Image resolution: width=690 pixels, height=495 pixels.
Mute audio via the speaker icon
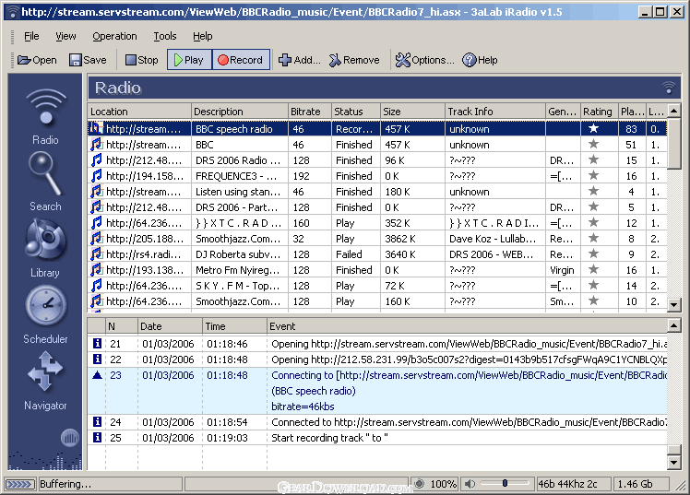point(470,484)
